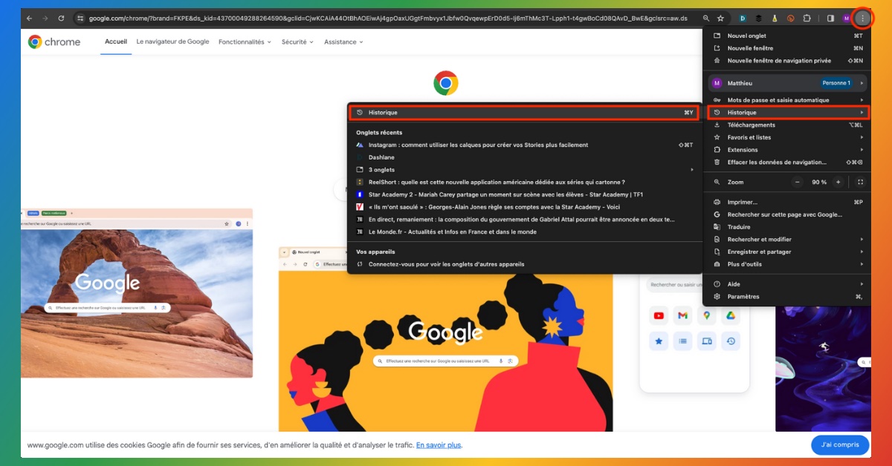The width and height of the screenshot is (892, 466).
Task: Reload the page with the refresh icon
Action: 61,18
